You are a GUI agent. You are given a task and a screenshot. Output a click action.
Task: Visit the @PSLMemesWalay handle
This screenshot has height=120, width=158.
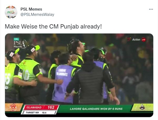pyautogui.click(x=37, y=15)
